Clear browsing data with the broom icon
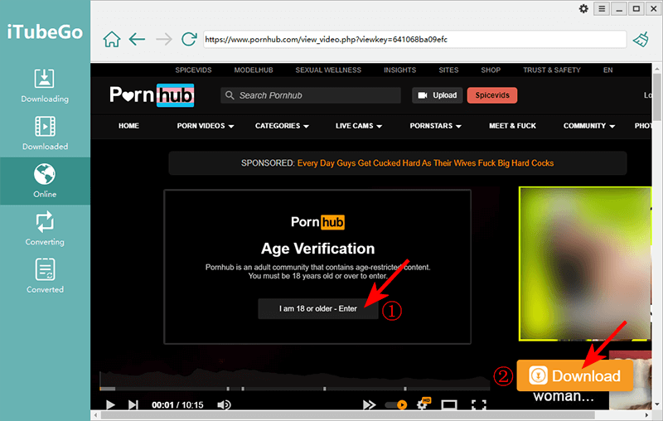The height and width of the screenshot is (421, 663). (x=641, y=39)
